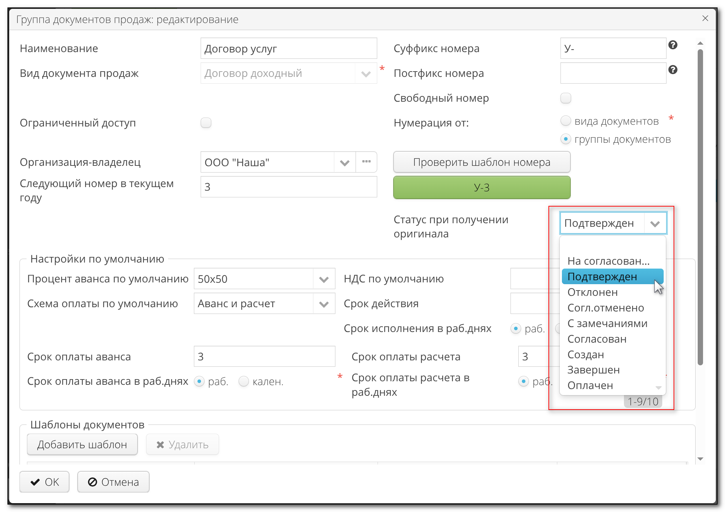Toggle the Ограниченный доступ checkbox
The width and height of the screenshot is (725, 512).
(x=206, y=122)
